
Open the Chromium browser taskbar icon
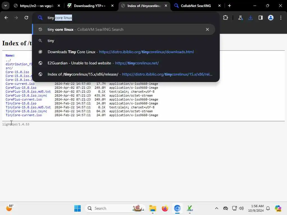click(177, 208)
